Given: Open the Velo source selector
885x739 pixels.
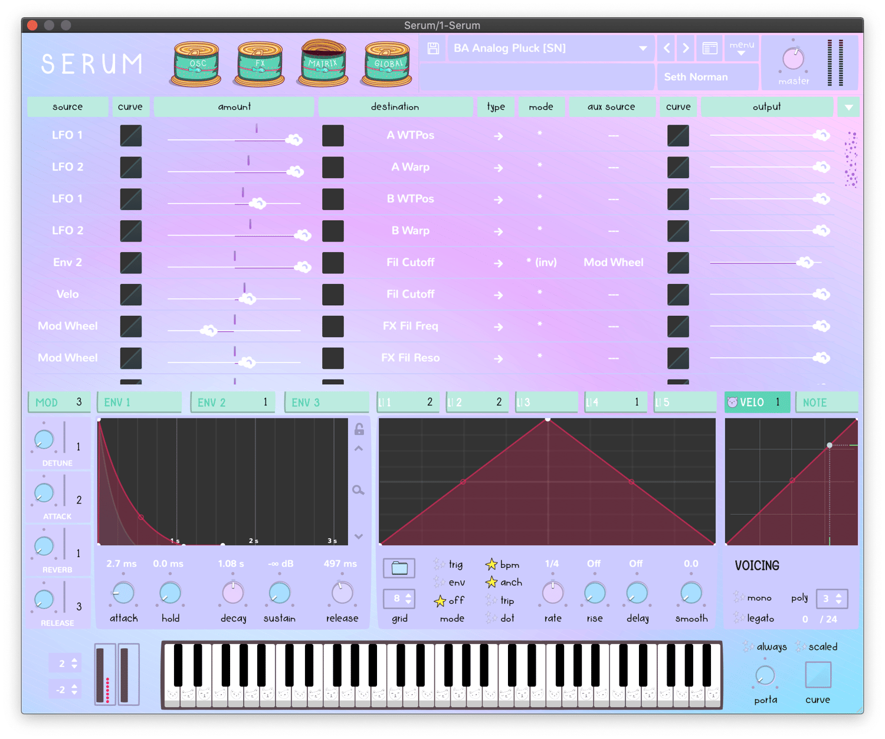Looking at the screenshot, I should coord(67,295).
